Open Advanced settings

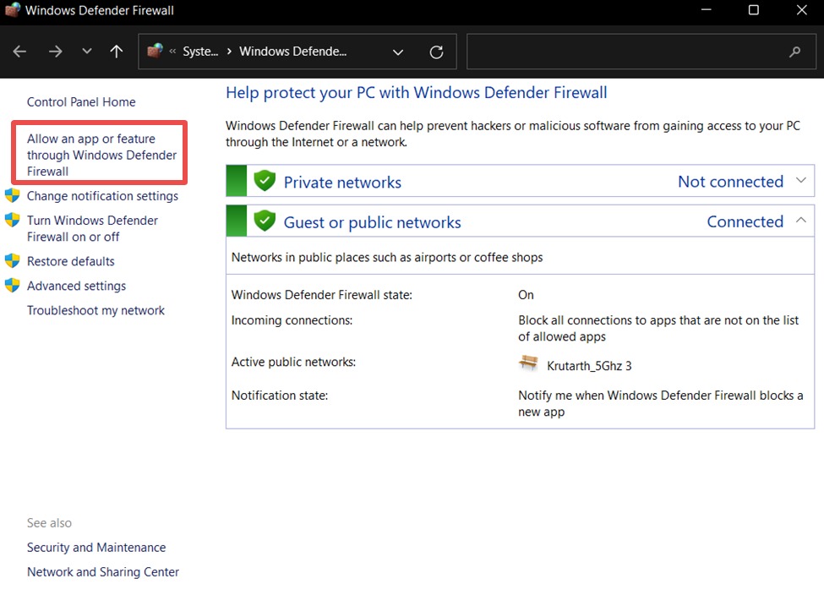click(76, 286)
